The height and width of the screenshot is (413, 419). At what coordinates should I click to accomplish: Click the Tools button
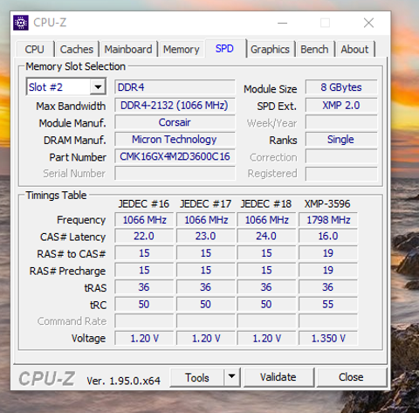[197, 377]
